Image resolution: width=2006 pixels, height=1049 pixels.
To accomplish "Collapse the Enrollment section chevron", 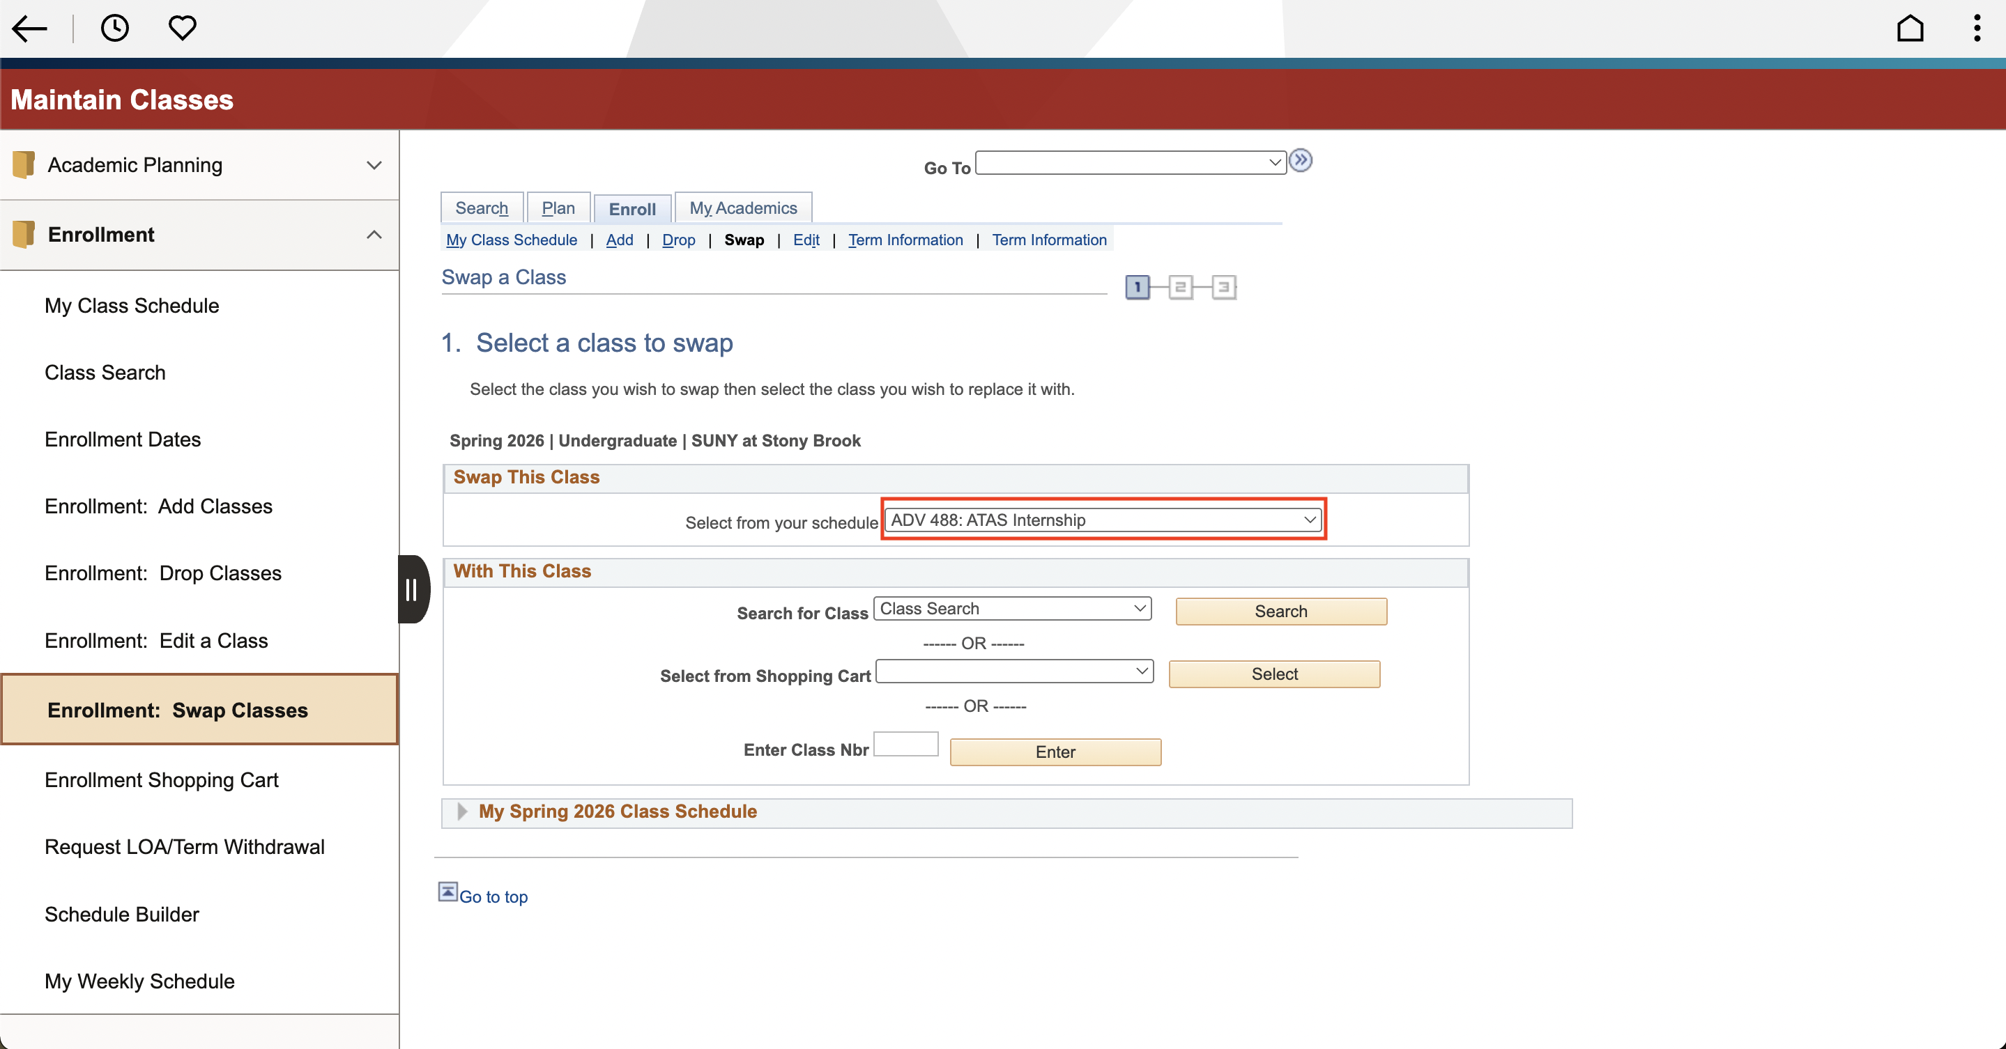I will pyautogui.click(x=374, y=234).
